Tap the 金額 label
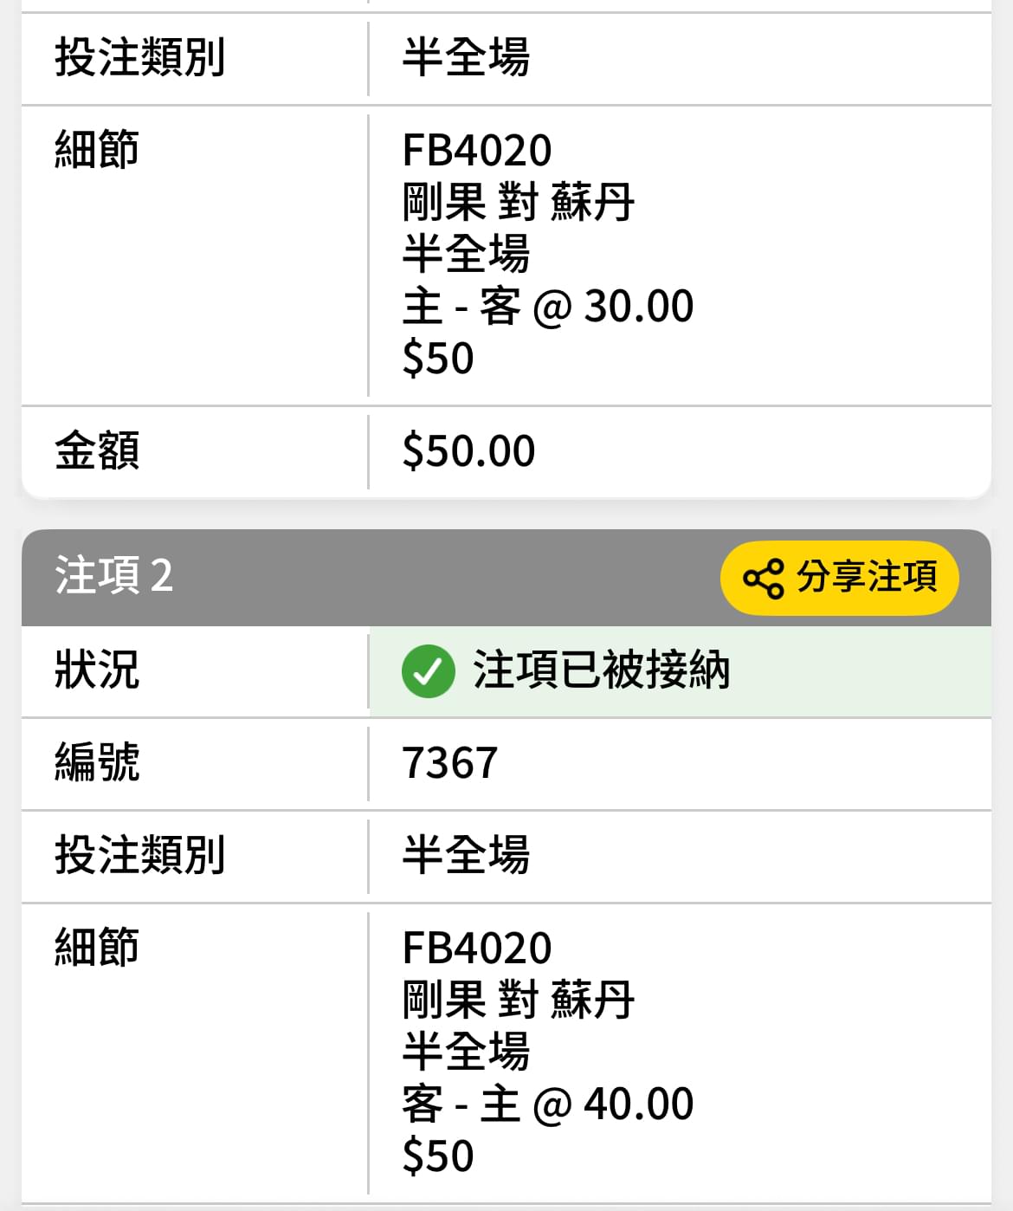The height and width of the screenshot is (1211, 1013). click(x=97, y=450)
